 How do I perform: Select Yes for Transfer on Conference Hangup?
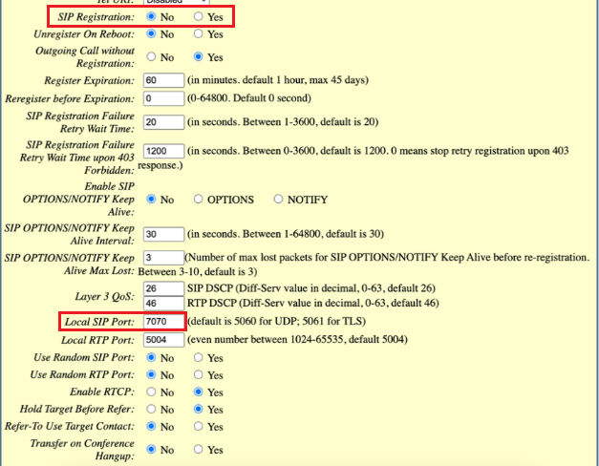198,449
